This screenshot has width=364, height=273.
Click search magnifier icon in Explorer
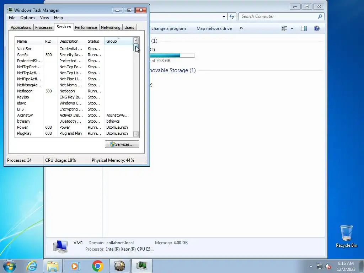point(320,16)
